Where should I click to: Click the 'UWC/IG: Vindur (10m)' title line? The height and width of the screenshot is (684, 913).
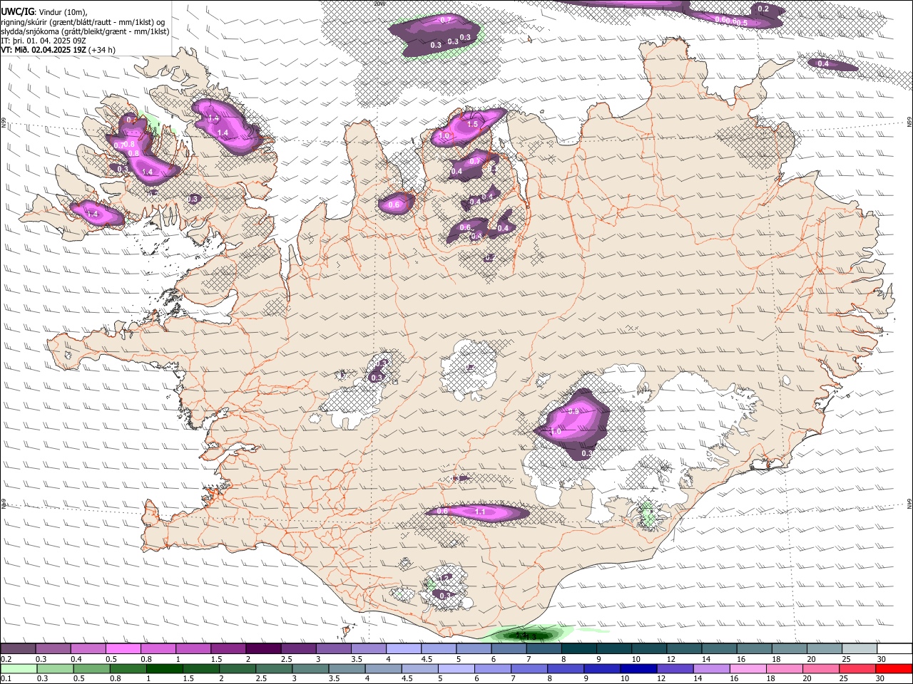click(44, 11)
